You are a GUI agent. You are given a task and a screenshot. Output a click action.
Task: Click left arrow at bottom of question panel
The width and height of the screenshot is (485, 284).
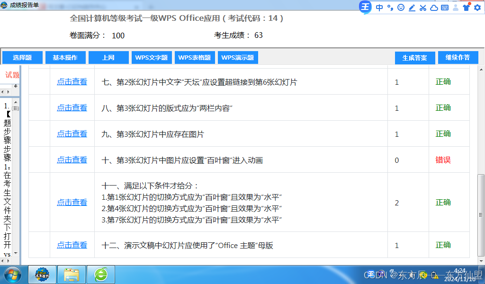[x=2, y=261]
